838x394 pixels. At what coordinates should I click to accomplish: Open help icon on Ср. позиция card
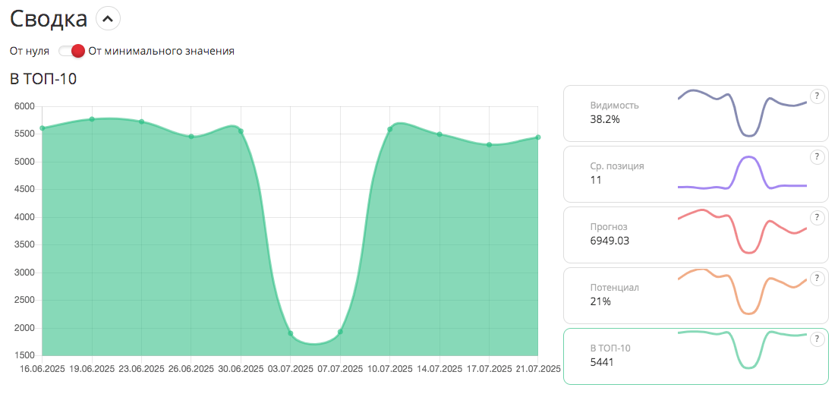pyautogui.click(x=817, y=157)
